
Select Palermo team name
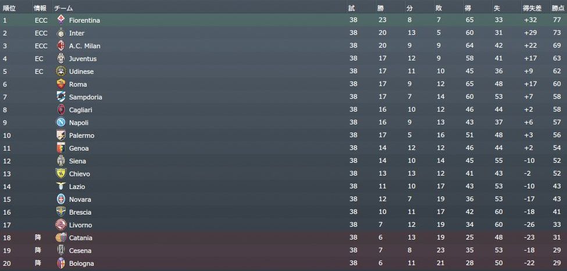tap(81, 135)
